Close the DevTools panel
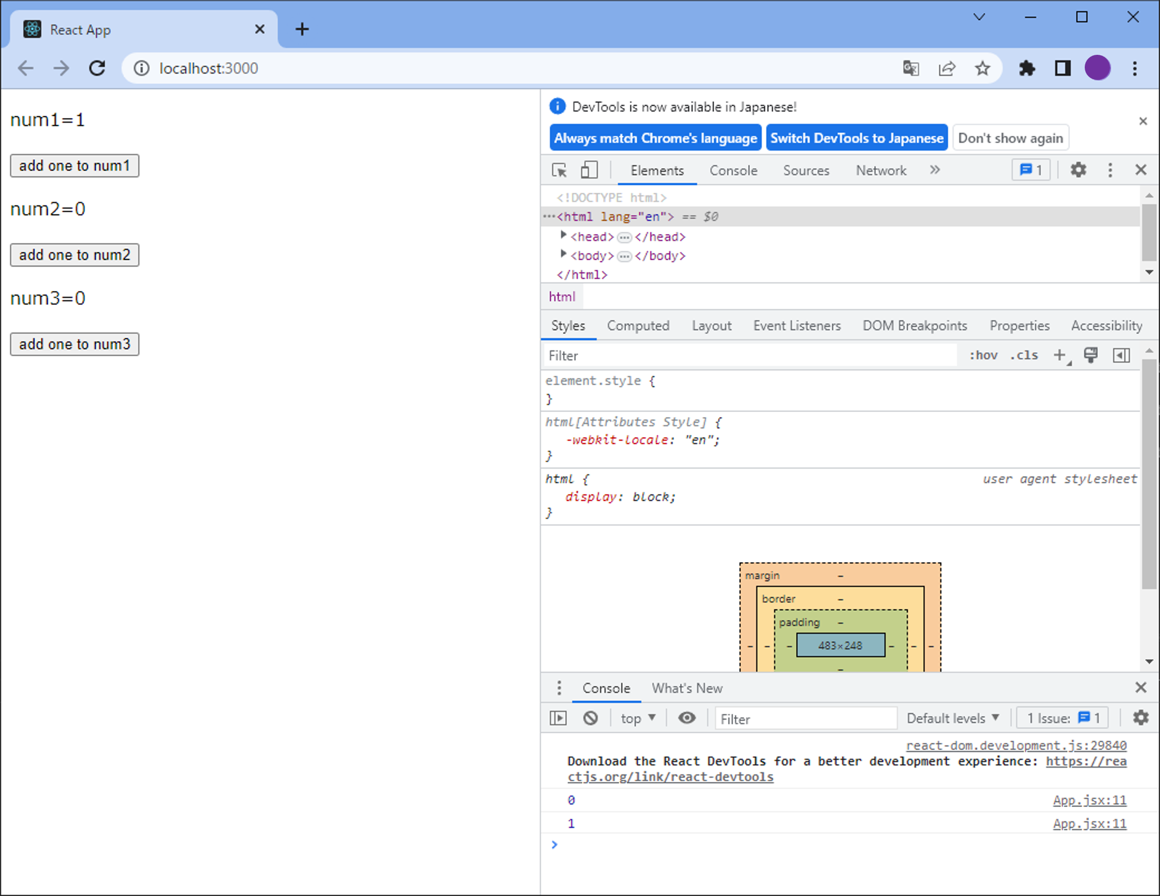1160x896 pixels. pyautogui.click(x=1141, y=170)
